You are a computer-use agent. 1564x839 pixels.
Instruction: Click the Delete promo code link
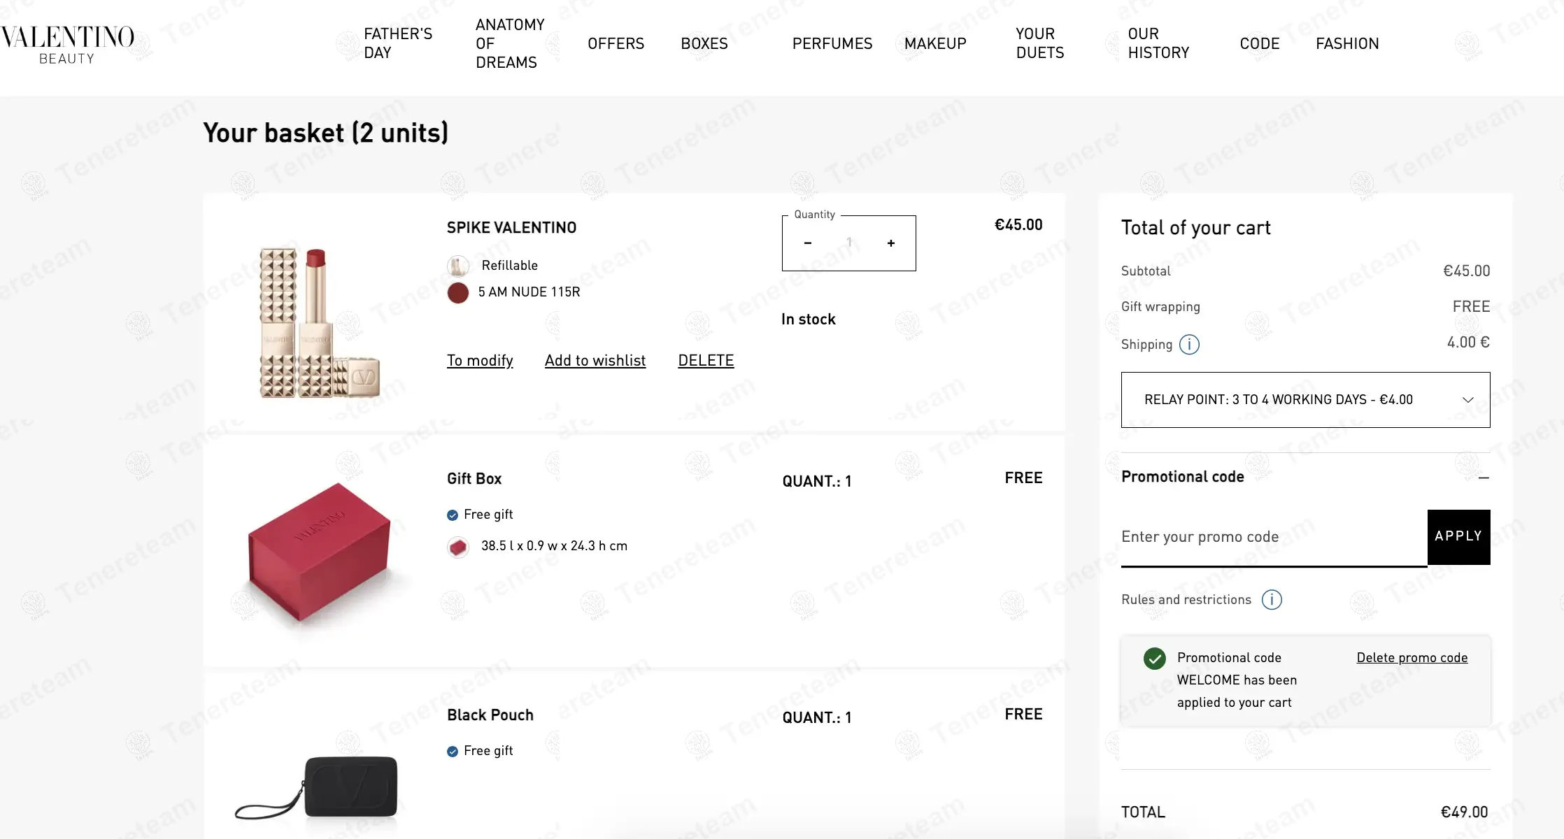[1412, 658]
